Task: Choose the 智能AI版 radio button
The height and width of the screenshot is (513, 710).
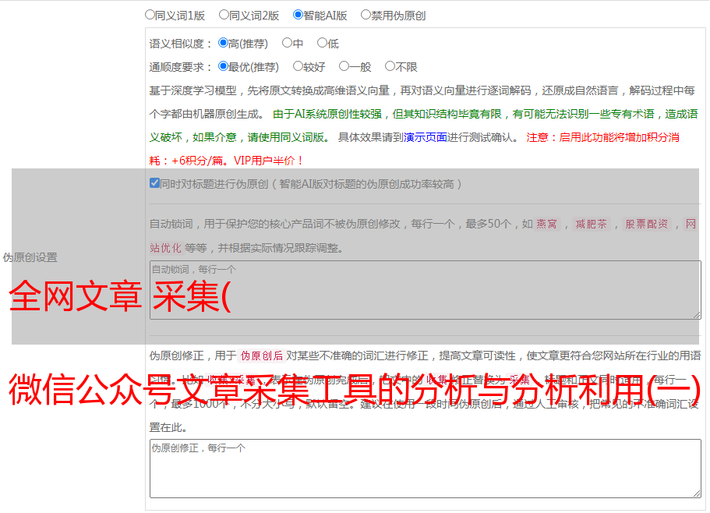Action: [298, 15]
